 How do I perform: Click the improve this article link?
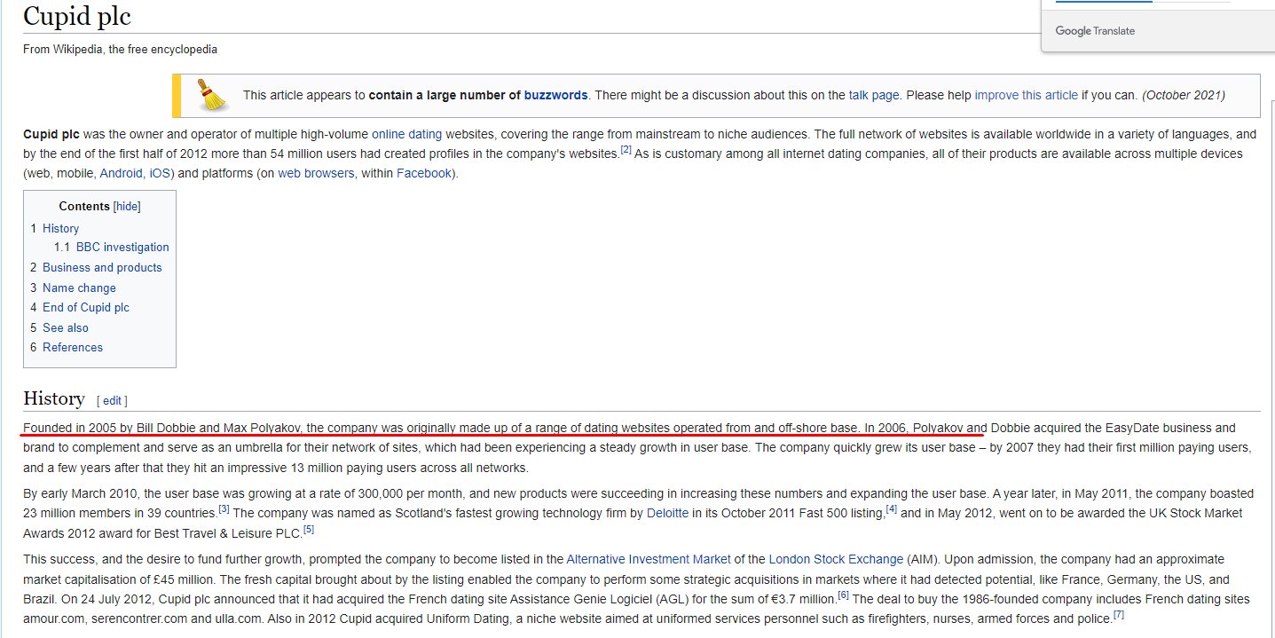pos(1026,95)
